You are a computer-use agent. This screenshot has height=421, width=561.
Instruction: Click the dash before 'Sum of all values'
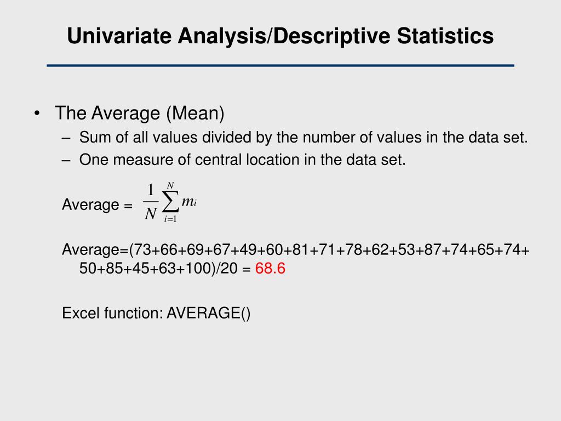[x=66, y=138]
